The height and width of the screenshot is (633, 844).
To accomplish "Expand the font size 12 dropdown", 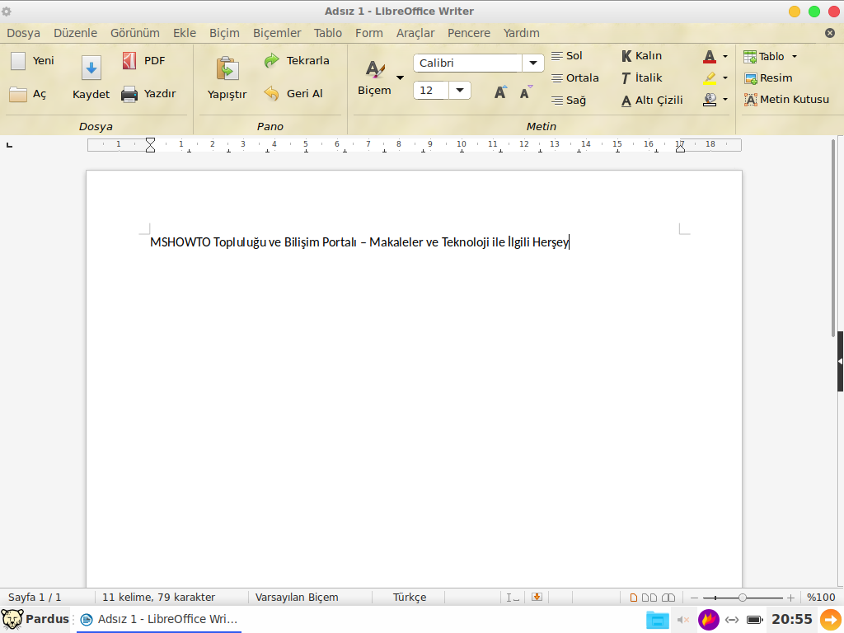I will pos(460,90).
